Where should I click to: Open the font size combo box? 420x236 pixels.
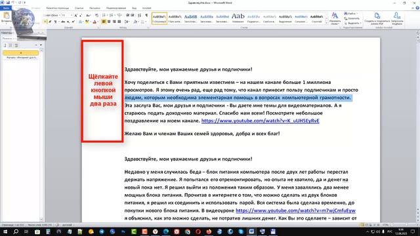click(67, 15)
